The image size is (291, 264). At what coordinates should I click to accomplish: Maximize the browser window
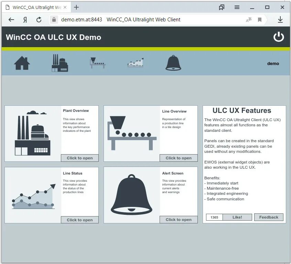267,7
